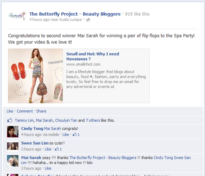Screen dimensions: 205x176
Task: Open Swee San Lim's profile picture
Action: [x=13, y=146]
